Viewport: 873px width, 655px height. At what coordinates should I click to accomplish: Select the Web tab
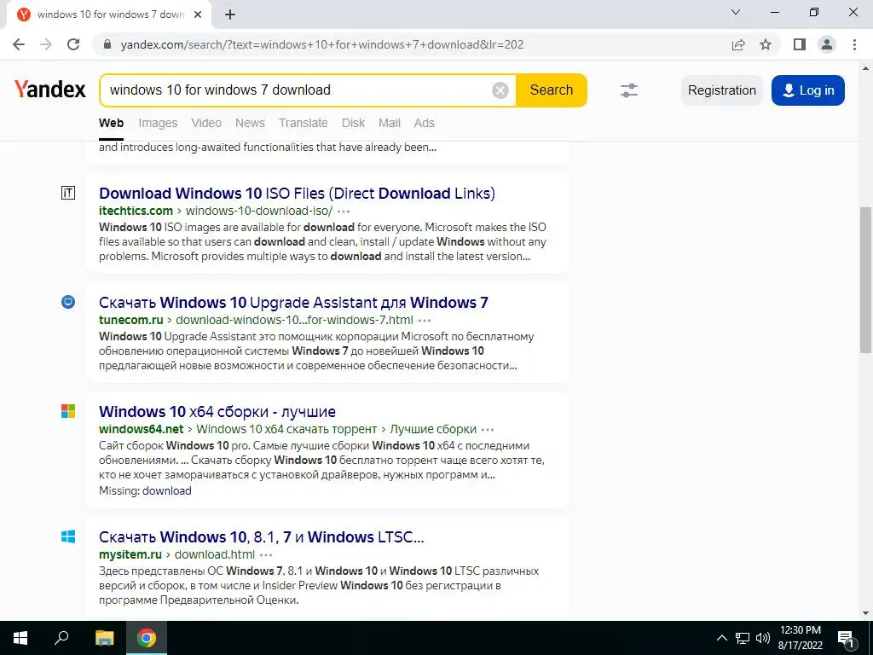coord(112,123)
